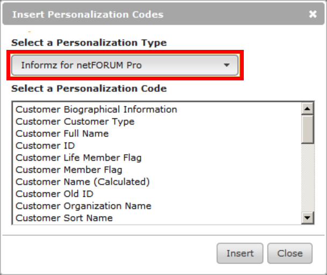The height and width of the screenshot is (275, 327).
Task: Select Customer Organization Name
Action: [83, 206]
